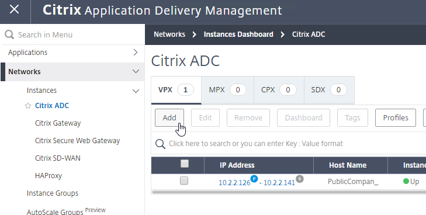Click the gray S badge next to 10.2.2.141
The width and height of the screenshot is (426, 215).
coord(300,179)
